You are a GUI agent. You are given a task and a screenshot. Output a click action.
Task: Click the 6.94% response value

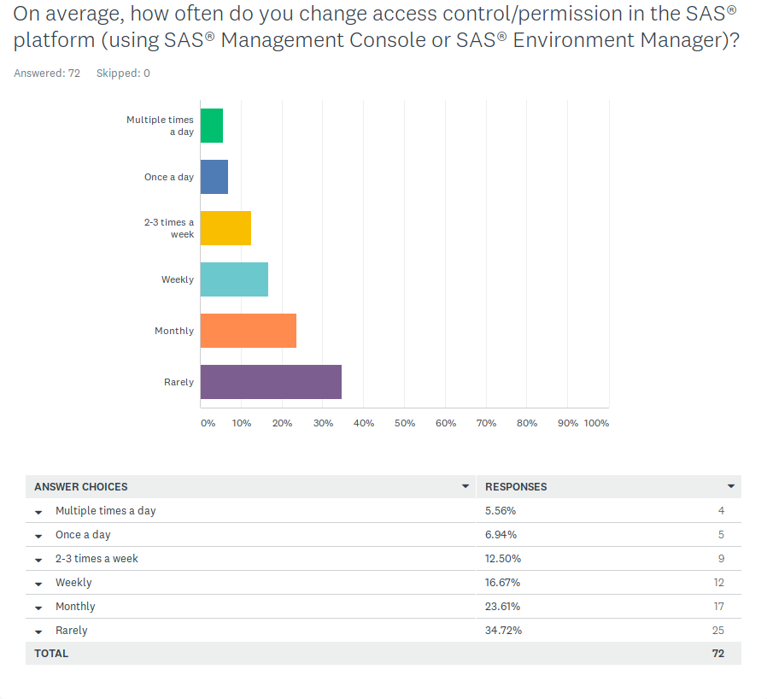pyautogui.click(x=501, y=535)
